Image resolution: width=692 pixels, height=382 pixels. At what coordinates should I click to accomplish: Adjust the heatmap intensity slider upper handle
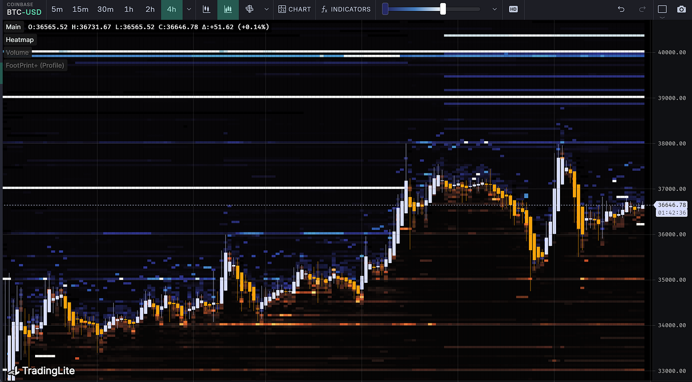[443, 9]
